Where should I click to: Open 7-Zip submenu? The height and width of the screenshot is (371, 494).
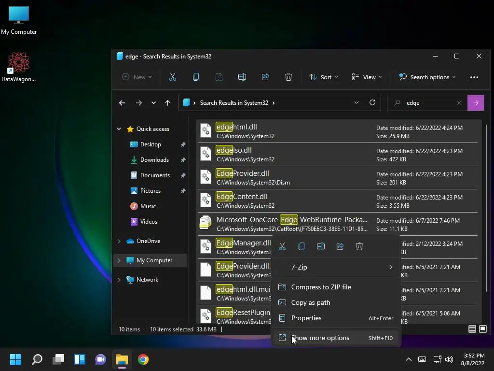[x=336, y=267]
